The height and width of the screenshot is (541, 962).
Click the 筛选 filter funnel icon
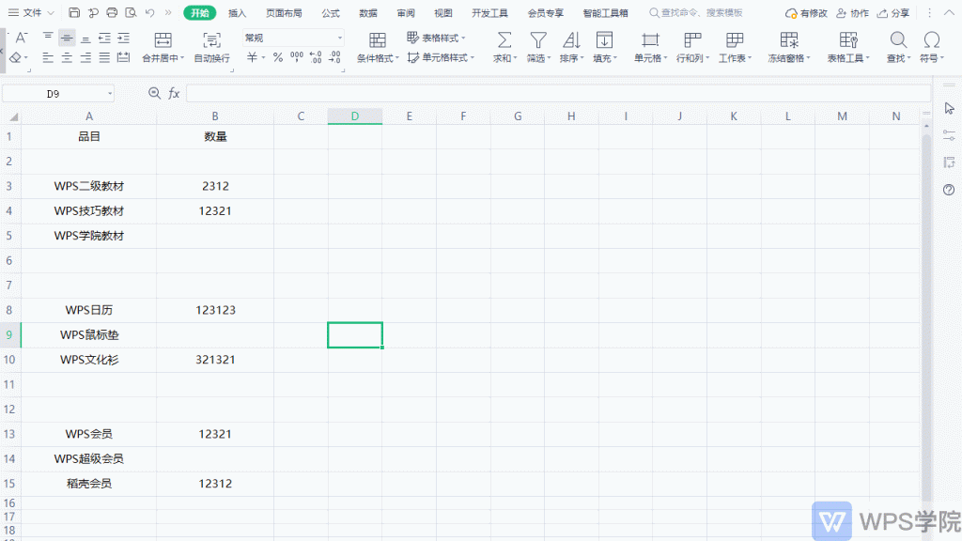(x=538, y=40)
